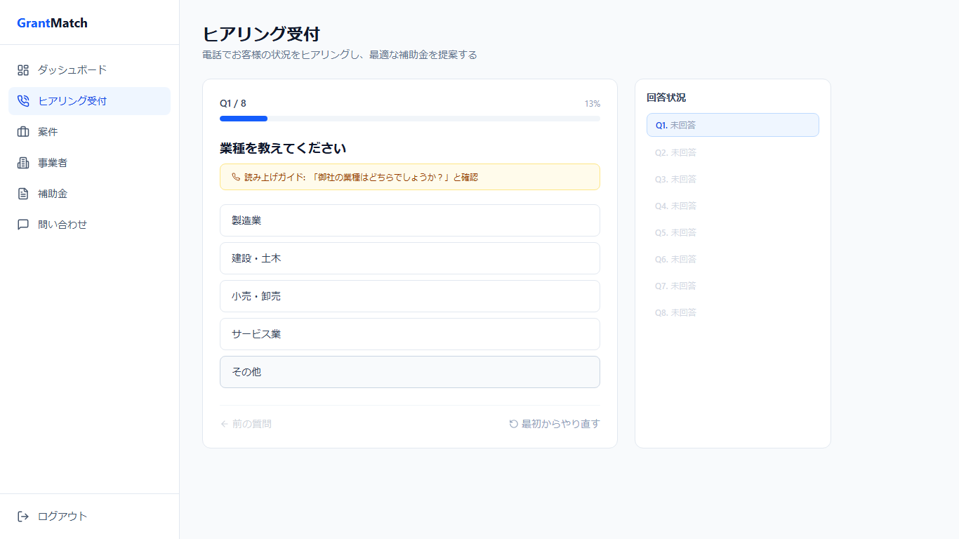Click the document icon next to 補助金

pos(22,193)
